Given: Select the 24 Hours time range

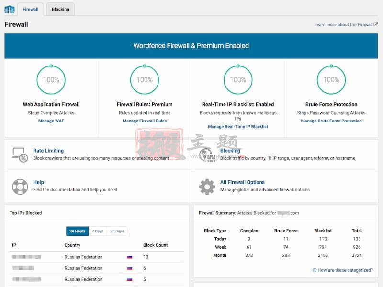Looking at the screenshot, I should 77,231.
